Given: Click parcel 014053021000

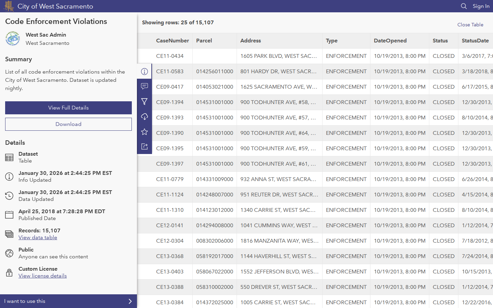Looking at the screenshot, I should (215, 87).
